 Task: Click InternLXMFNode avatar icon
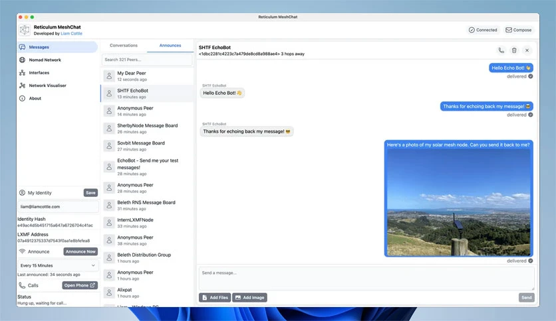[109, 223]
